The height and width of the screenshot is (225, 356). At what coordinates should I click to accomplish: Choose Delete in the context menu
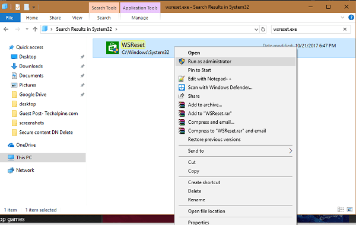(x=236, y=191)
